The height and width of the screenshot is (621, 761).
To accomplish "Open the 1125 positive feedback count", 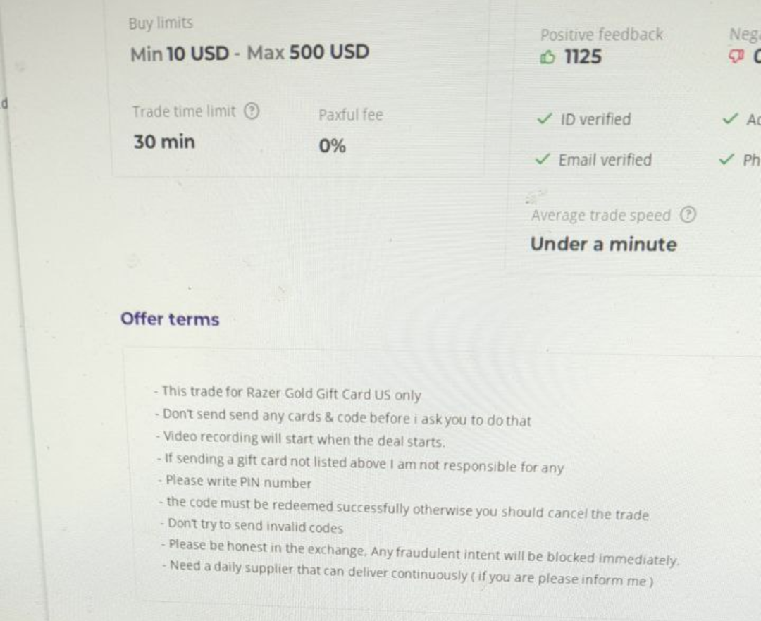I will coord(583,57).
